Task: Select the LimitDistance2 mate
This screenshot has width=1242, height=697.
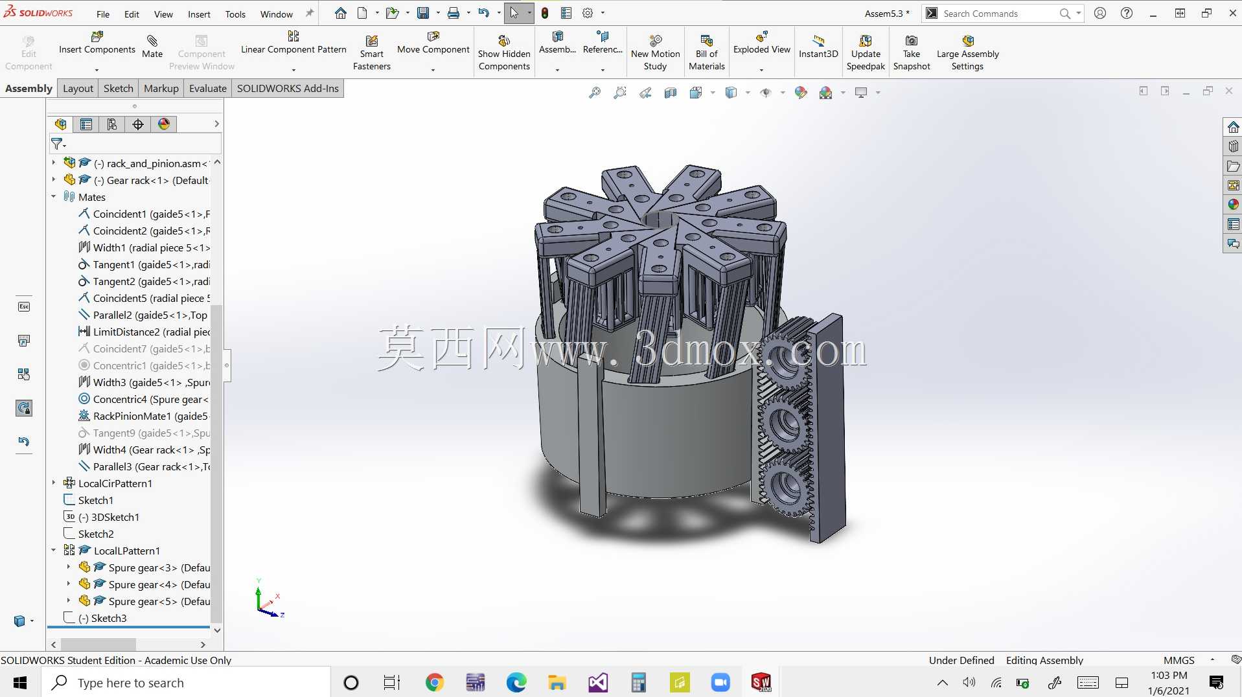Action: click(x=144, y=332)
